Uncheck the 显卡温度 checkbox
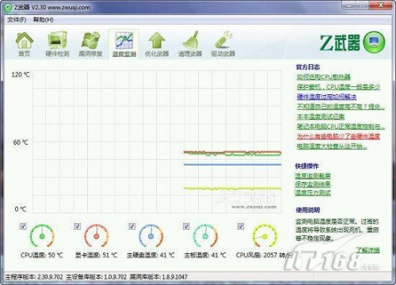The width and height of the screenshot is (396, 285). tap(78, 226)
